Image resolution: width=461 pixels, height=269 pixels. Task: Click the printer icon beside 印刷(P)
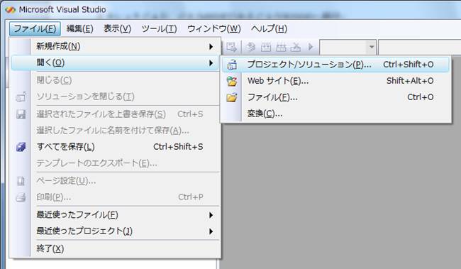[21, 197]
